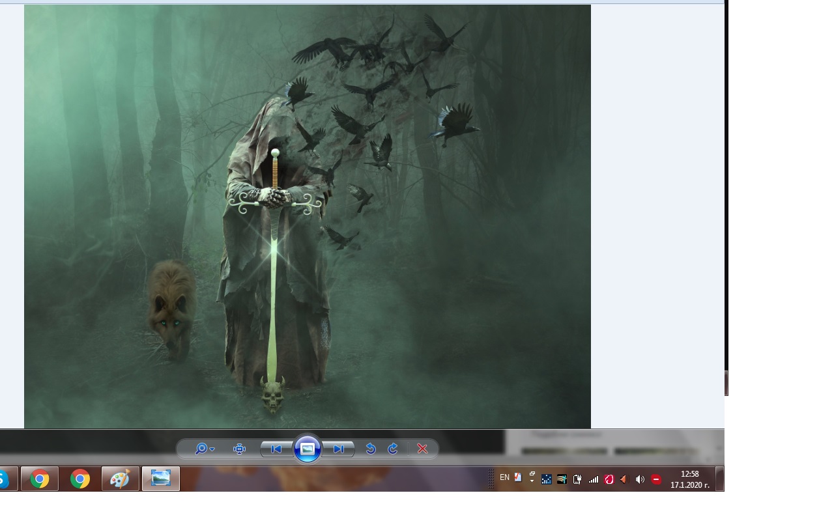Switch to the Paint application in the taskbar

[x=120, y=479]
